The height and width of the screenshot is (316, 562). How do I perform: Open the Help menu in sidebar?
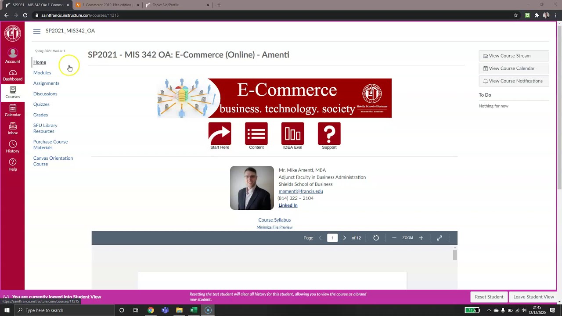point(12,165)
